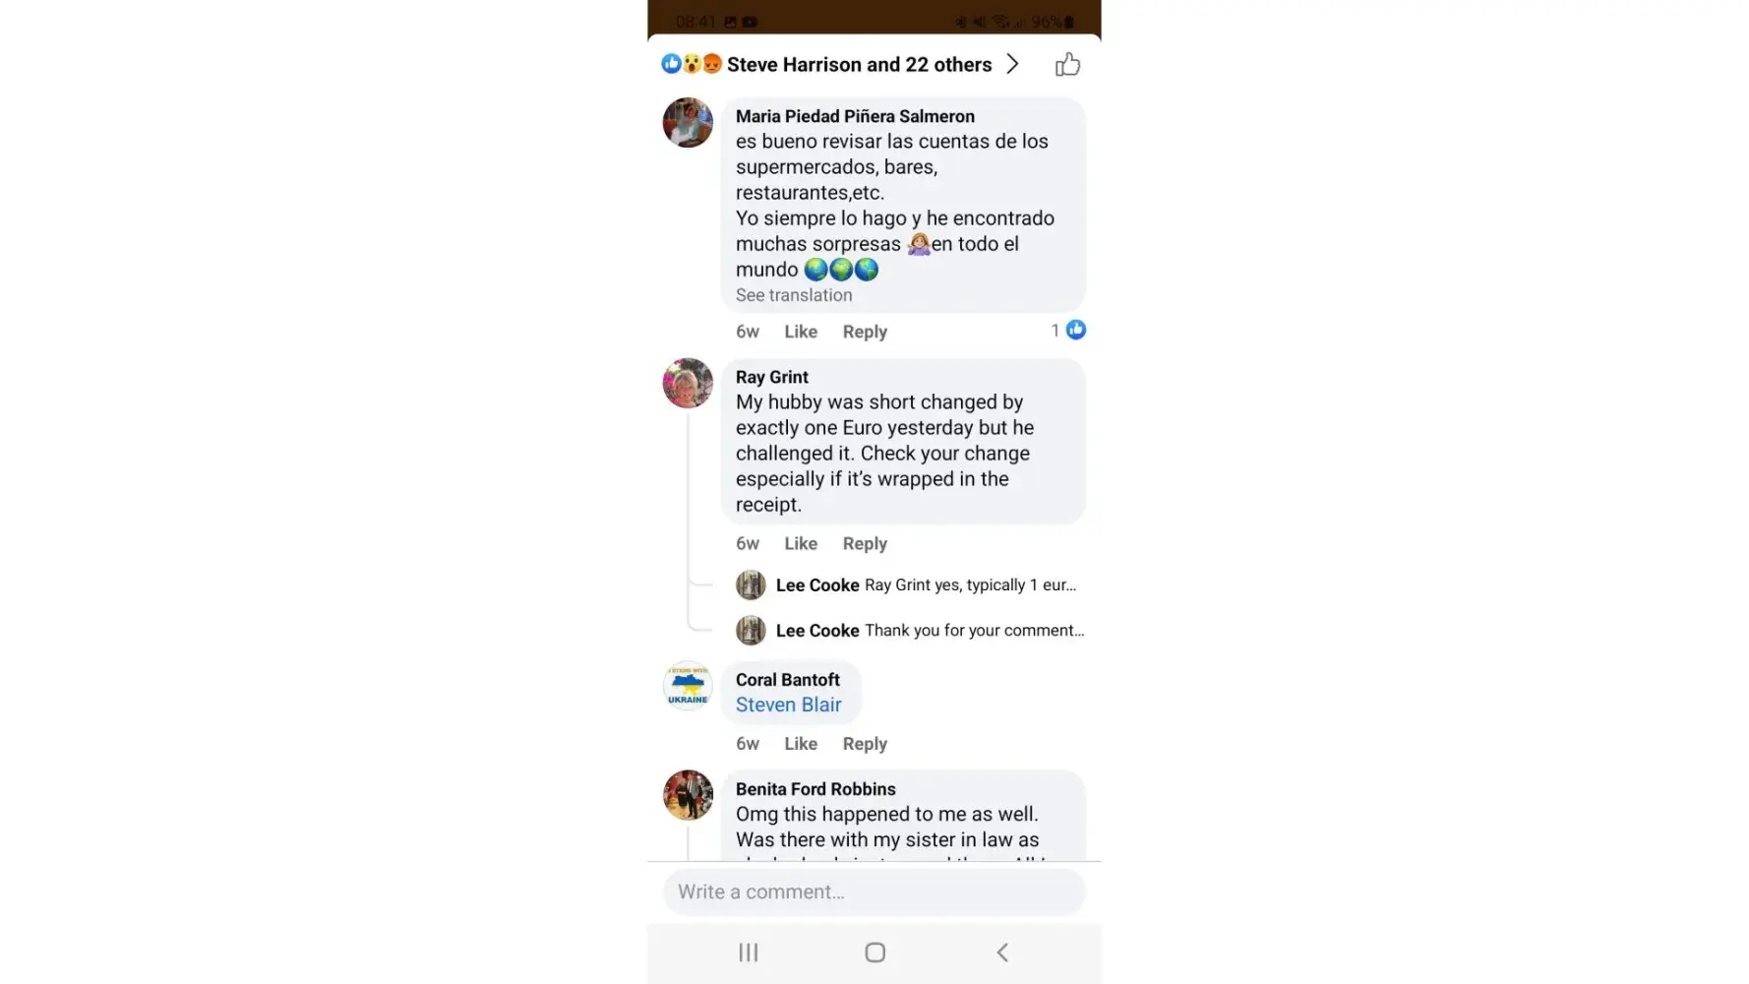1749x984 pixels.
Task: Focus the Write a comment field
Action: [x=874, y=892]
